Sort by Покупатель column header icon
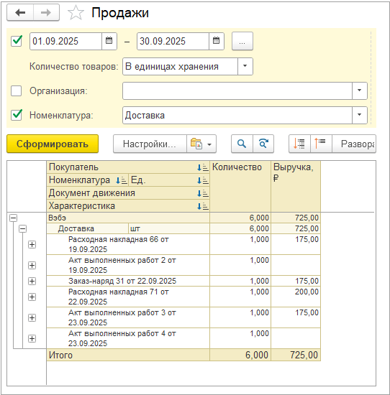This screenshot has height=395, width=390. (x=203, y=167)
